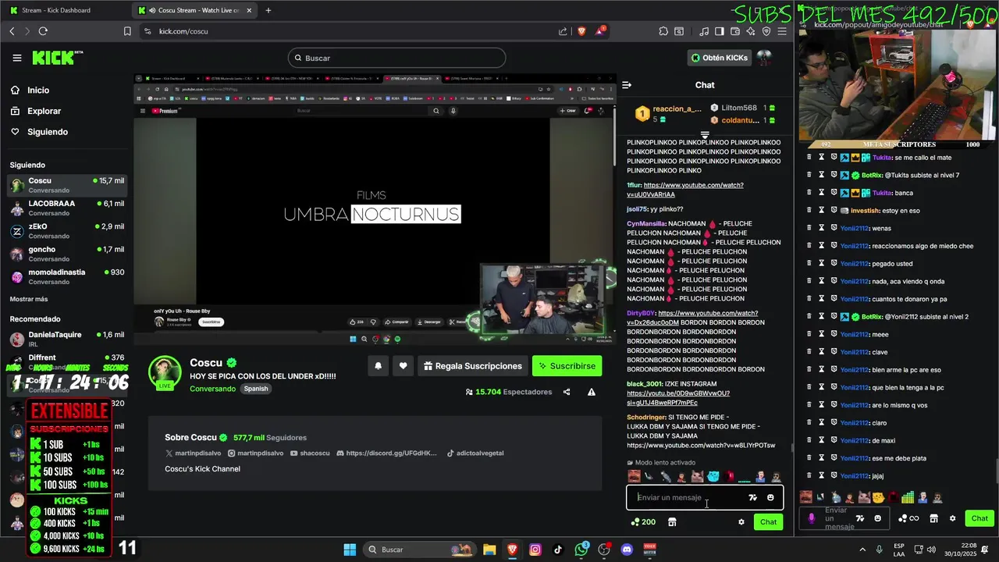Expand the pinned chat leaderboard arrow
The image size is (999, 562).
coord(705,135)
